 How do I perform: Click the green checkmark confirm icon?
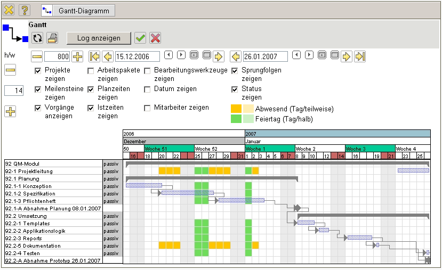[140, 38]
